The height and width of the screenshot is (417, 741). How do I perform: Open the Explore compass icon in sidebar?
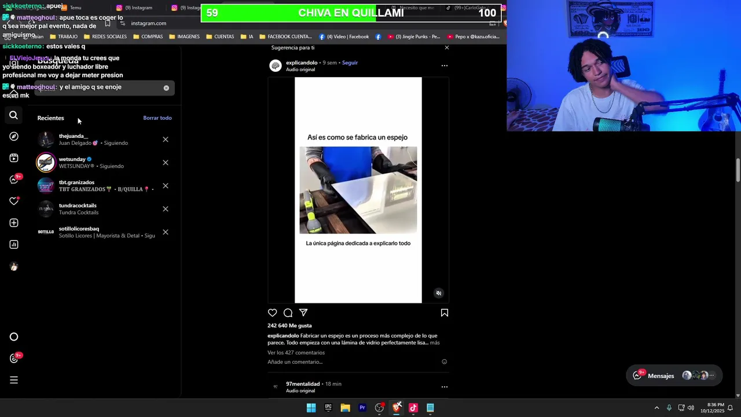[x=14, y=137]
